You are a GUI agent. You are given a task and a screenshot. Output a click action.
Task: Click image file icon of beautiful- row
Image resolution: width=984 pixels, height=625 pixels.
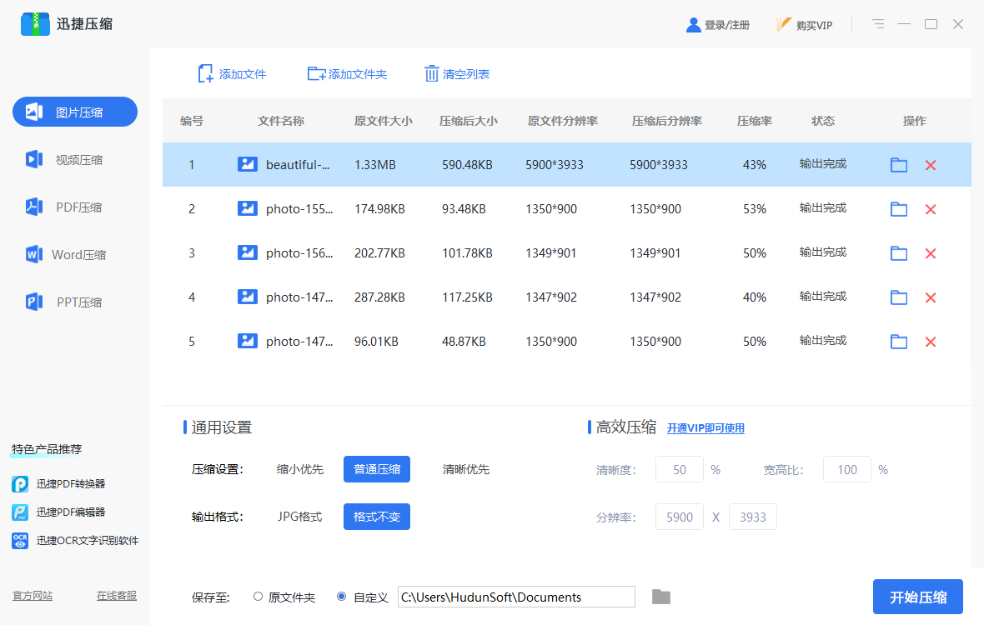[x=248, y=164]
